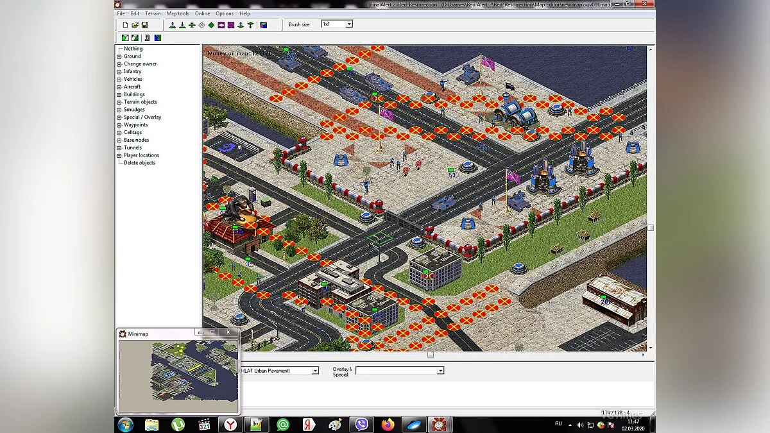
Task: Click first green cliff icon on second toolbar
Action: tap(125, 38)
